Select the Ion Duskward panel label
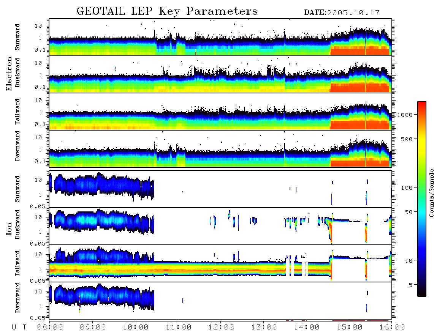This screenshot has height=334, width=434. point(17,224)
